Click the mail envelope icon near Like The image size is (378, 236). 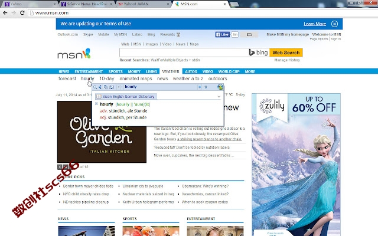tap(249, 35)
